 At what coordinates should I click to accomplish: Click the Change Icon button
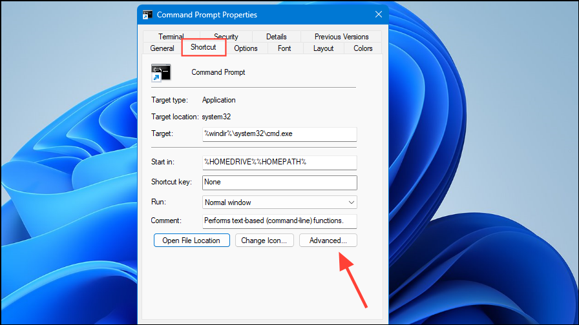click(264, 241)
